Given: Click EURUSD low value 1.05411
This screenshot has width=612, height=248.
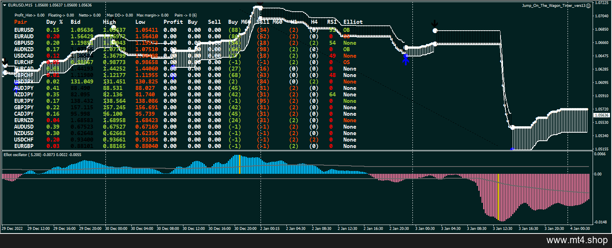Looking at the screenshot, I should [147, 30].
